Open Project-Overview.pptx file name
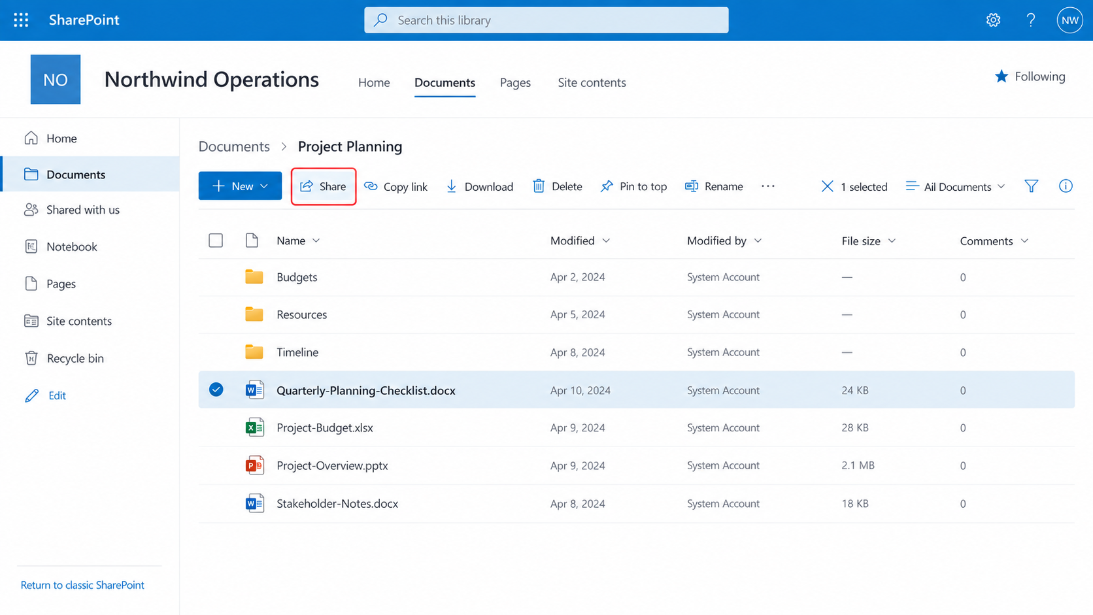The height and width of the screenshot is (615, 1093). pos(332,465)
